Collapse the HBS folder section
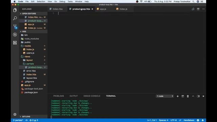This screenshot has width=217, height=122. (x=33, y=32)
